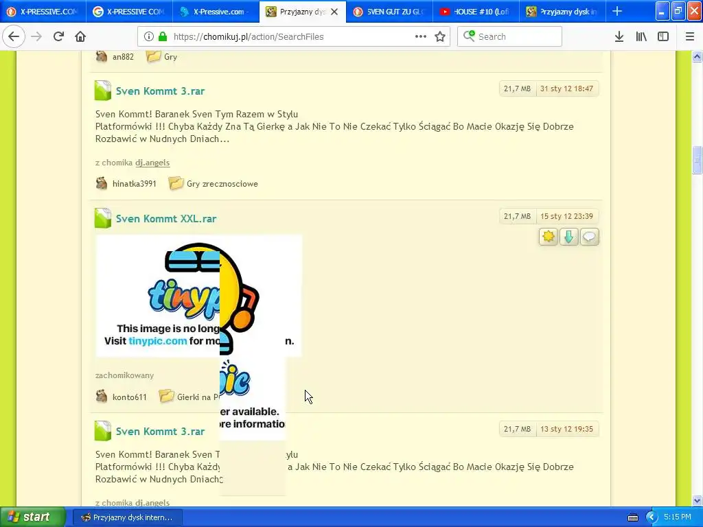This screenshot has height=527, width=703.
Task: Toggle the sidebar view button
Action: pos(663,36)
